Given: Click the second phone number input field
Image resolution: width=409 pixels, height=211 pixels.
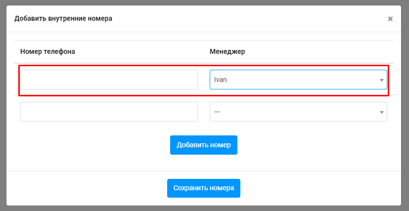Looking at the screenshot, I should [x=109, y=112].
